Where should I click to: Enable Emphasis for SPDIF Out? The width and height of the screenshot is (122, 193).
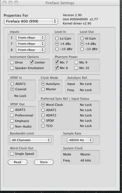coord(12,121)
